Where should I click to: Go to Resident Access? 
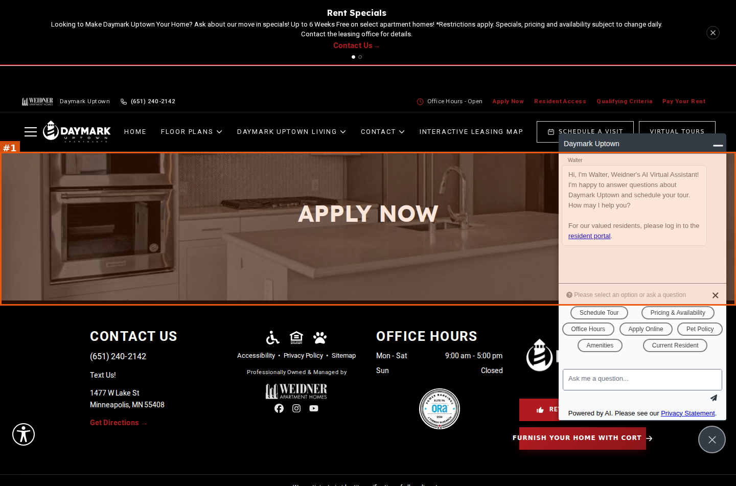[x=560, y=101]
